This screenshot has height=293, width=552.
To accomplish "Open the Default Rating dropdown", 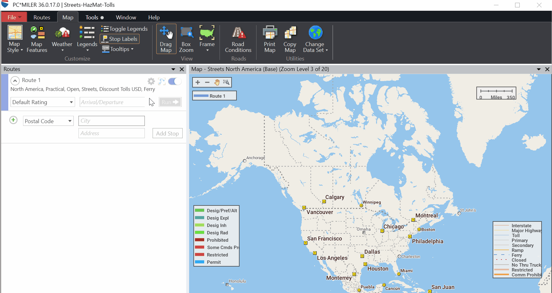I will [x=43, y=102].
